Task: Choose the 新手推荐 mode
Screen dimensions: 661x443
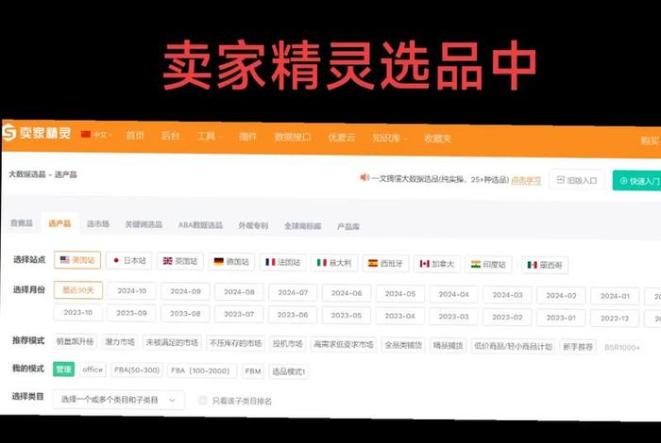Action: 578,347
